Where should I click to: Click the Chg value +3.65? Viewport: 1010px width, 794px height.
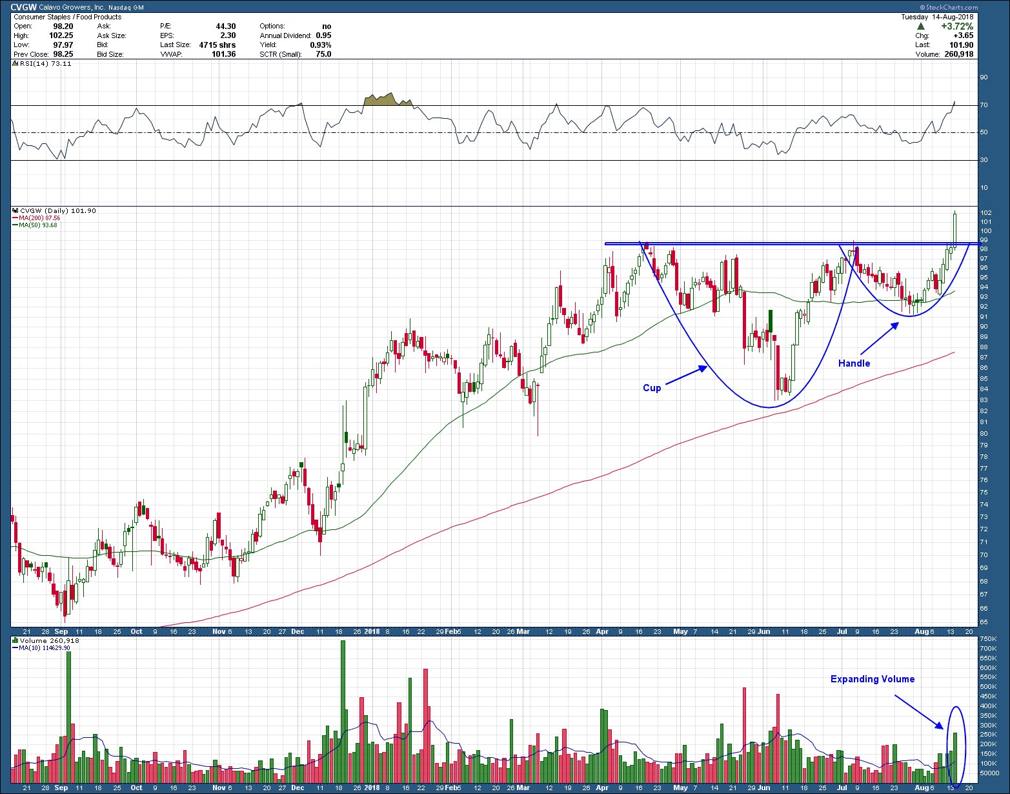pos(962,36)
